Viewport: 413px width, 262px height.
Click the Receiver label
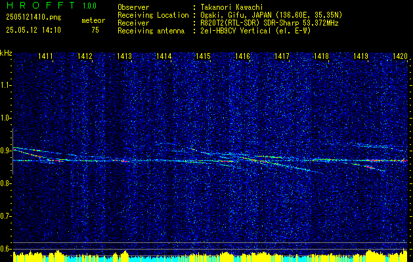(133, 23)
